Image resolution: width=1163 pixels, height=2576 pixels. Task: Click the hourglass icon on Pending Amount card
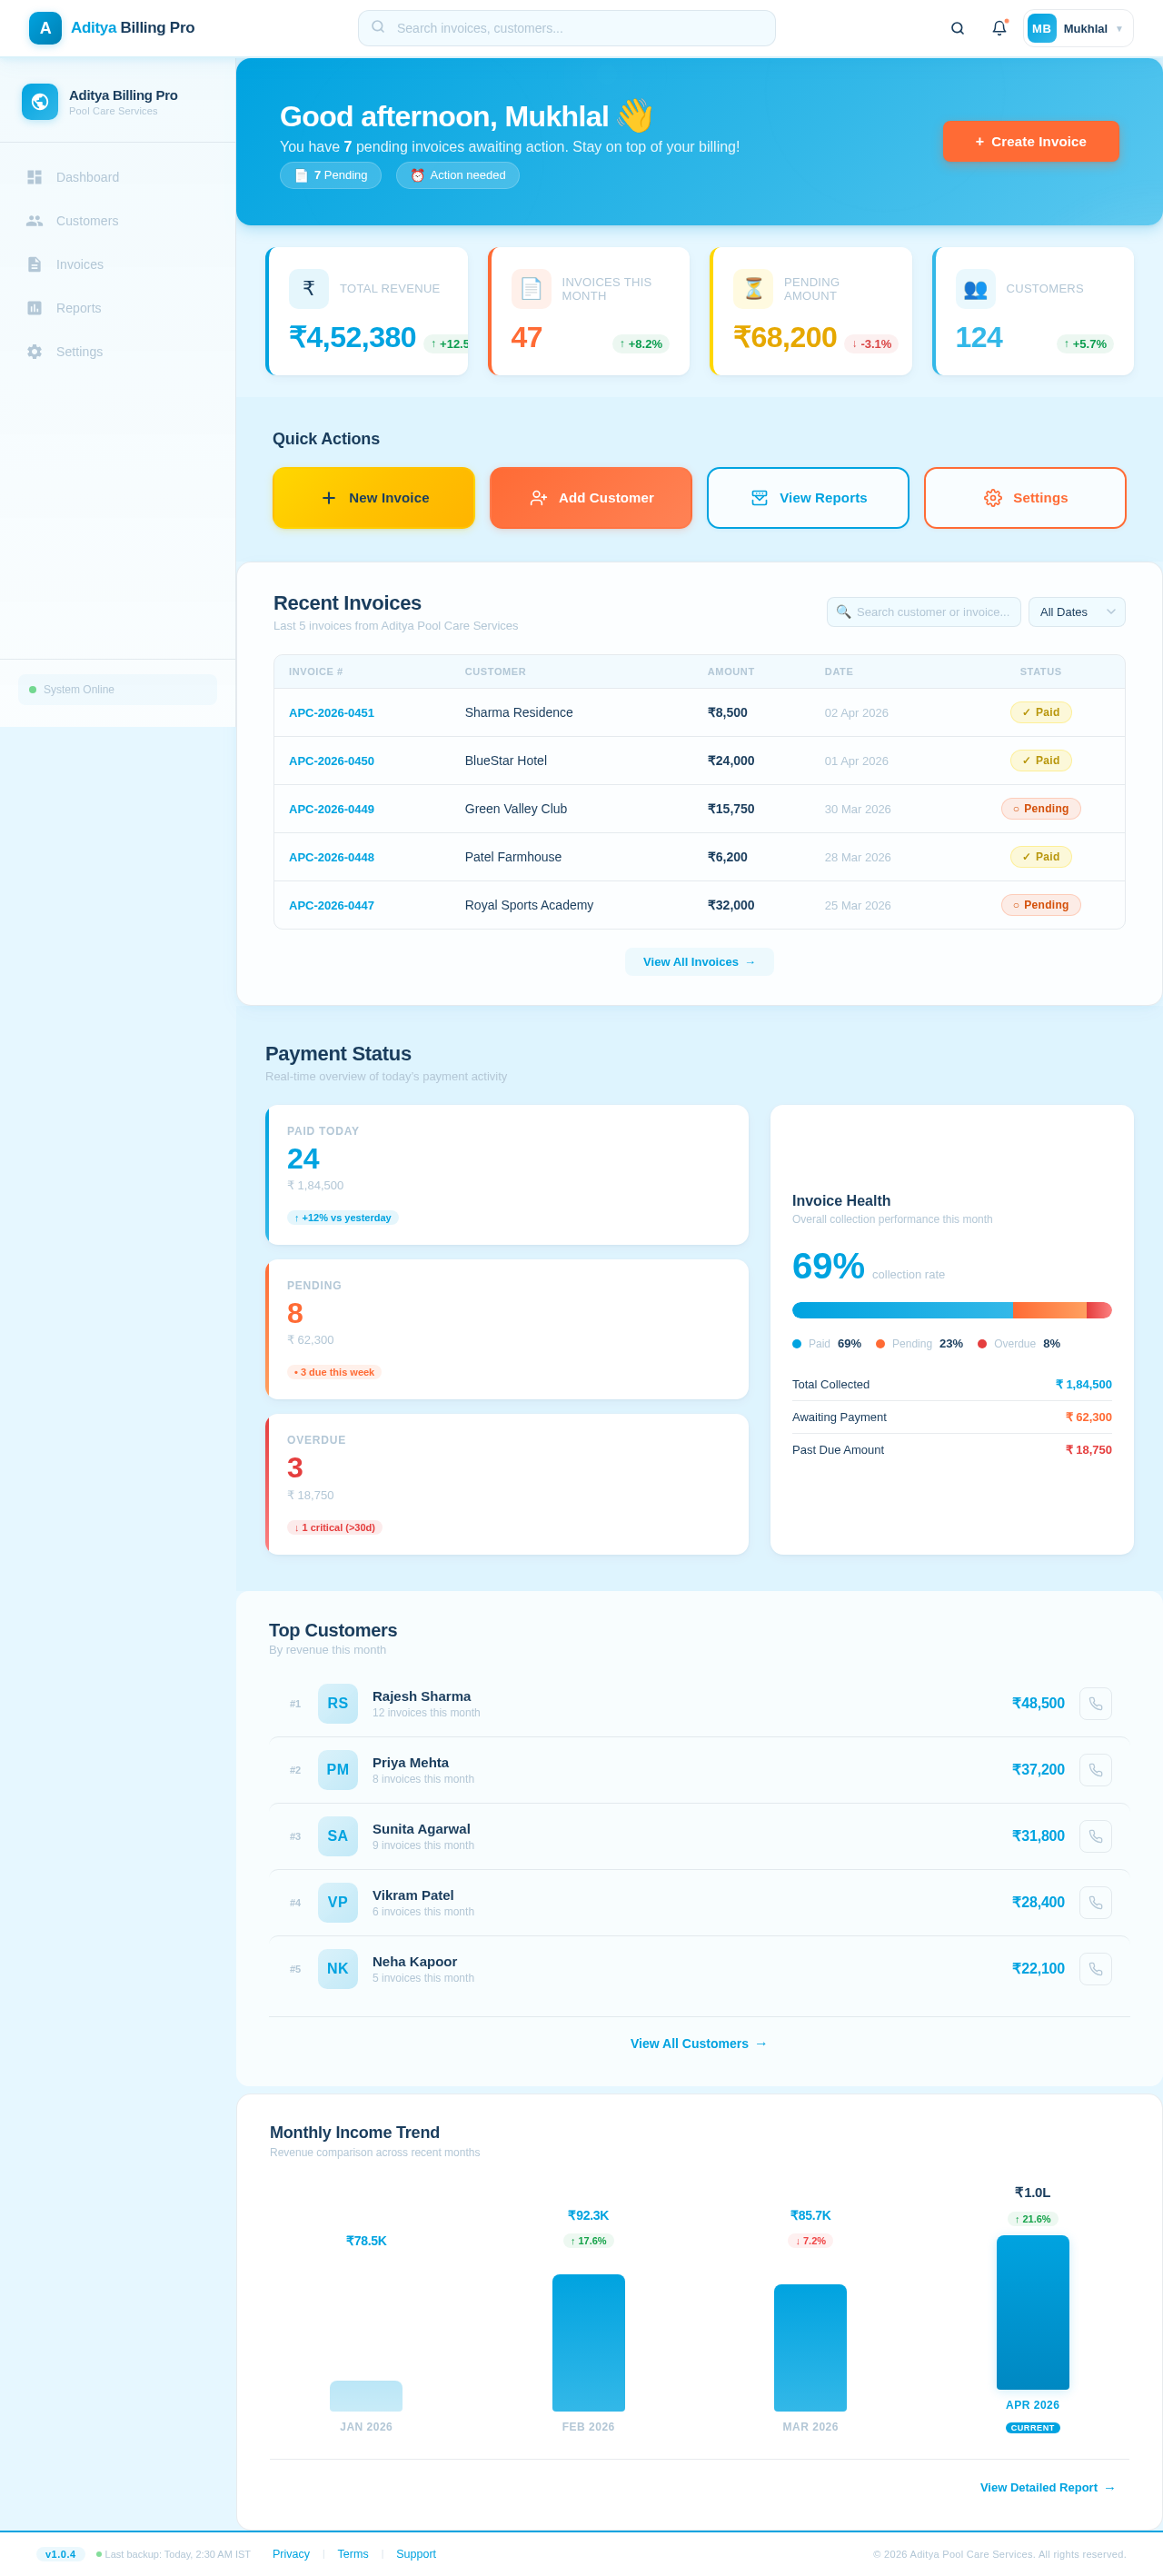753,289
